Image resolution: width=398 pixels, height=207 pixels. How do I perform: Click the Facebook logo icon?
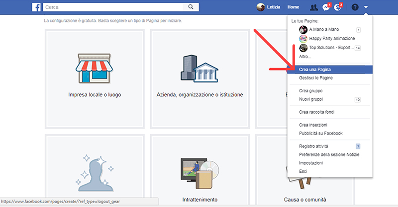pyautogui.click(x=36, y=7)
